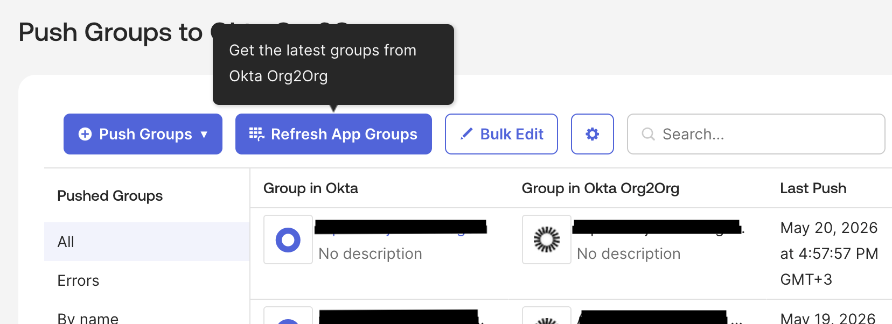
Task: Select the All filter under Pushed Groups
Action: point(147,242)
